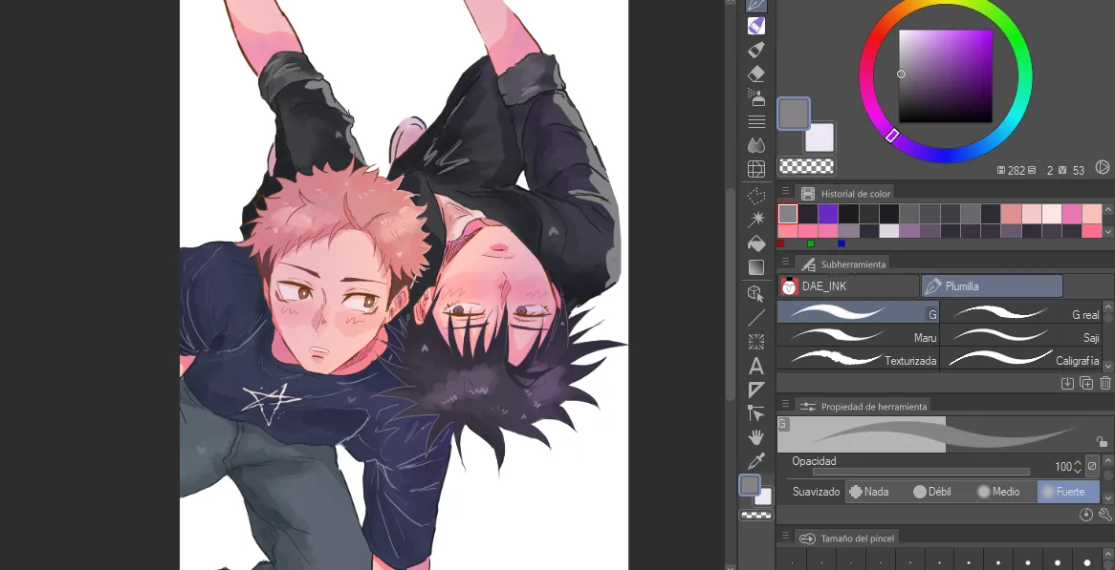
Task: Select the Hand move tool
Action: point(755,437)
